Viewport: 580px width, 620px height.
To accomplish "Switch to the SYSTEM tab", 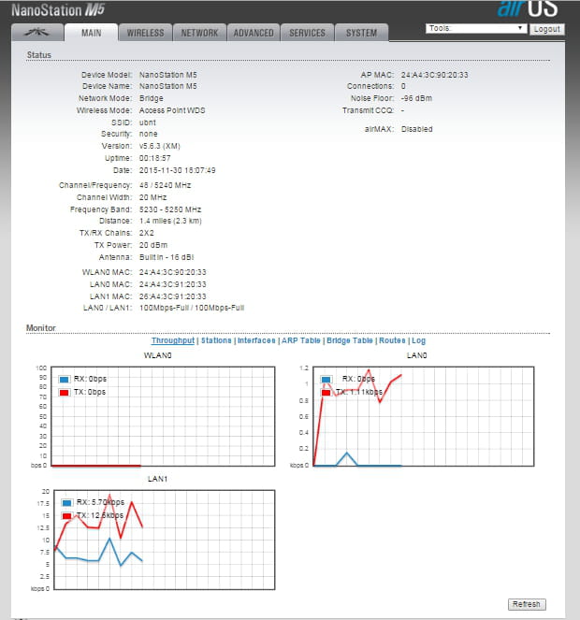I will [x=361, y=33].
